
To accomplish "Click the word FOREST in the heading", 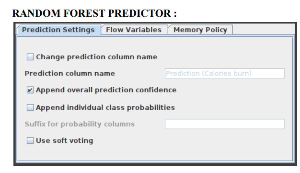I will coord(84,13).
